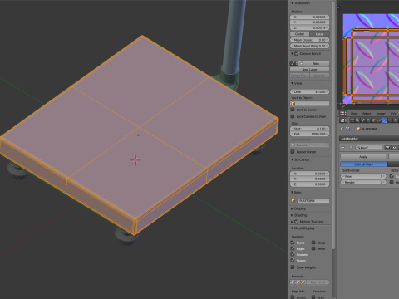399x299 pixels.
Task: Click the UV editor region expand arrow
Action: click(338, 7)
